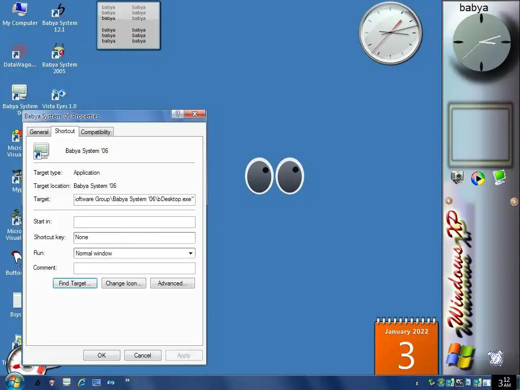Click into the Target path field
520x390 pixels.
[x=134, y=199]
